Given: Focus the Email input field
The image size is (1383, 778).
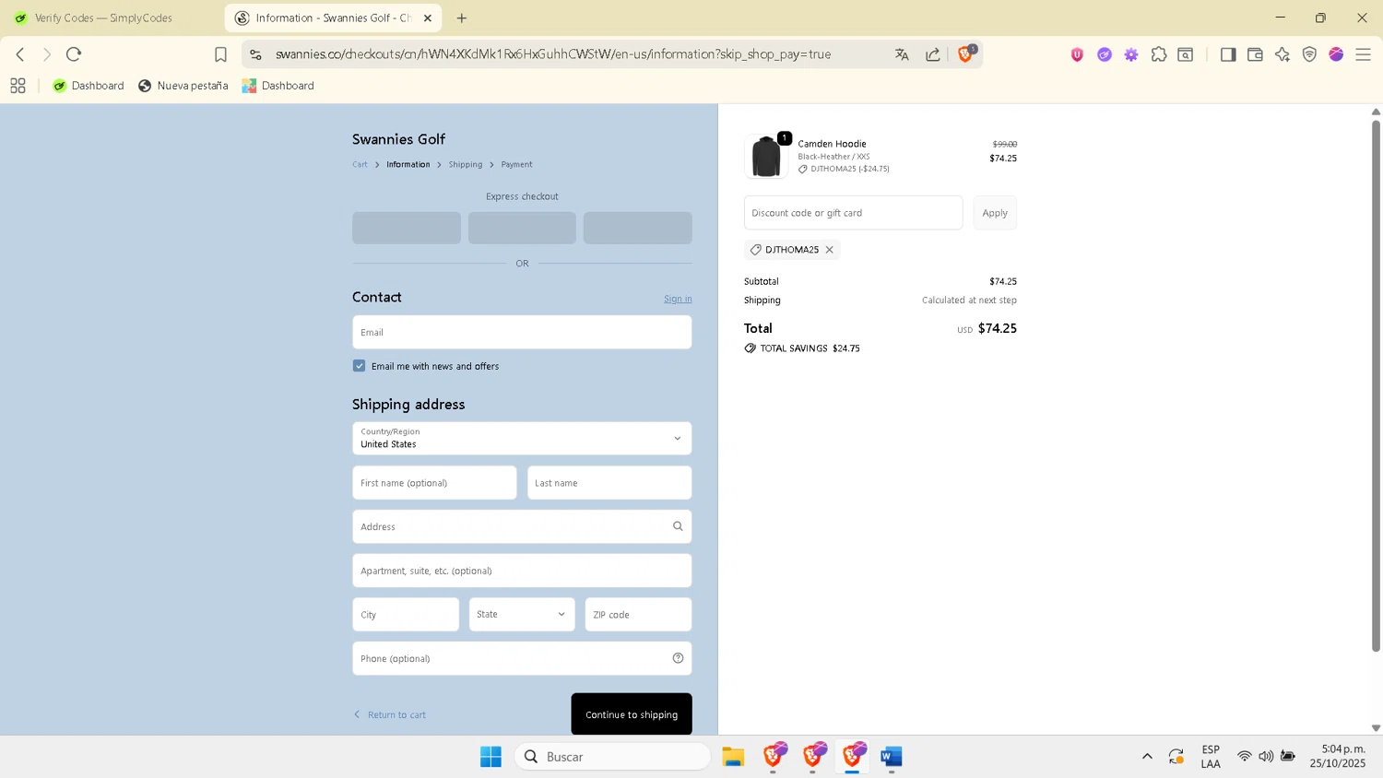Looking at the screenshot, I should [x=522, y=332].
